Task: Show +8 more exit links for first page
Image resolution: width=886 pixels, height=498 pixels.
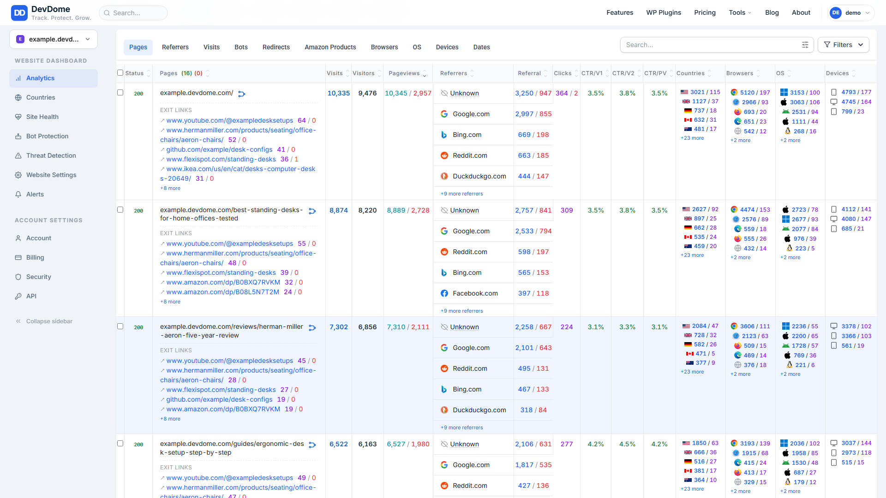Action: (170, 188)
